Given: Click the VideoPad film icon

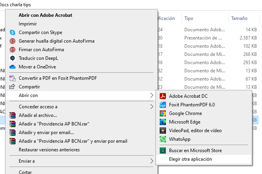Looking at the screenshot, I should pyautogui.click(x=163, y=131).
